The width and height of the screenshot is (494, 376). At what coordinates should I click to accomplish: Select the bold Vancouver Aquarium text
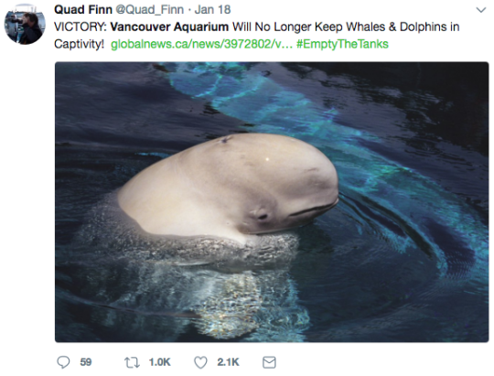169,27
